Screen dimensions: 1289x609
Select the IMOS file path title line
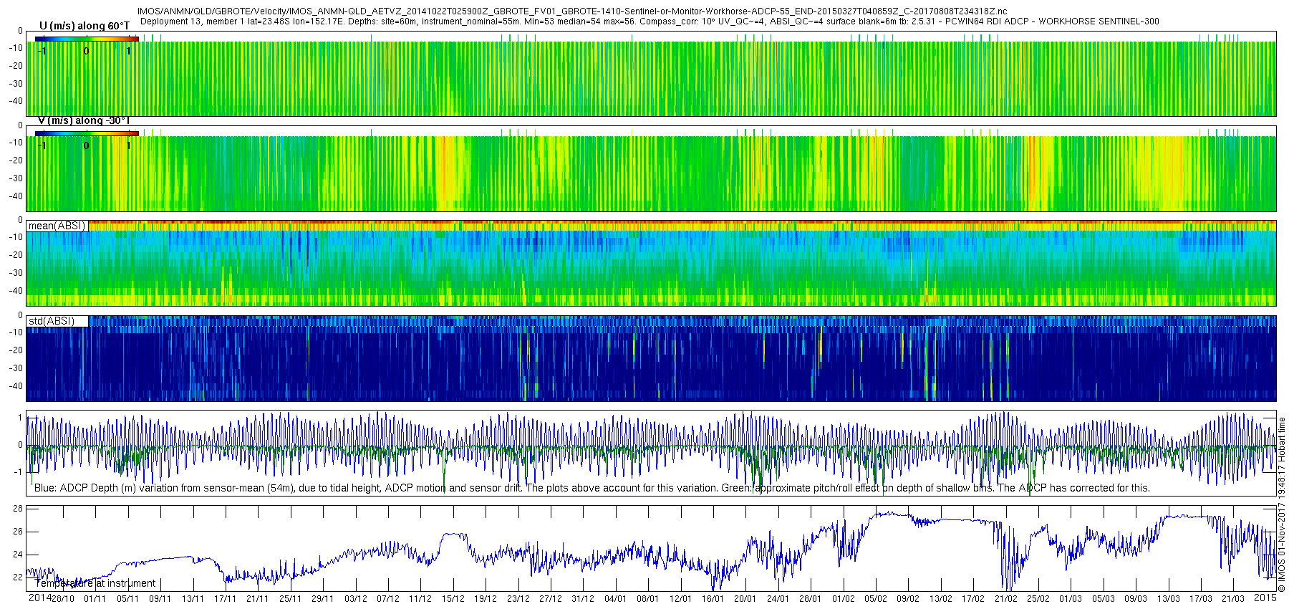click(572, 11)
